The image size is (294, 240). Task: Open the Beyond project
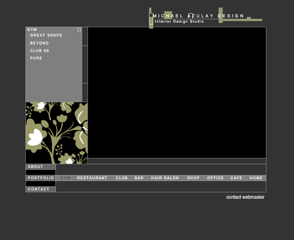[x=39, y=43]
